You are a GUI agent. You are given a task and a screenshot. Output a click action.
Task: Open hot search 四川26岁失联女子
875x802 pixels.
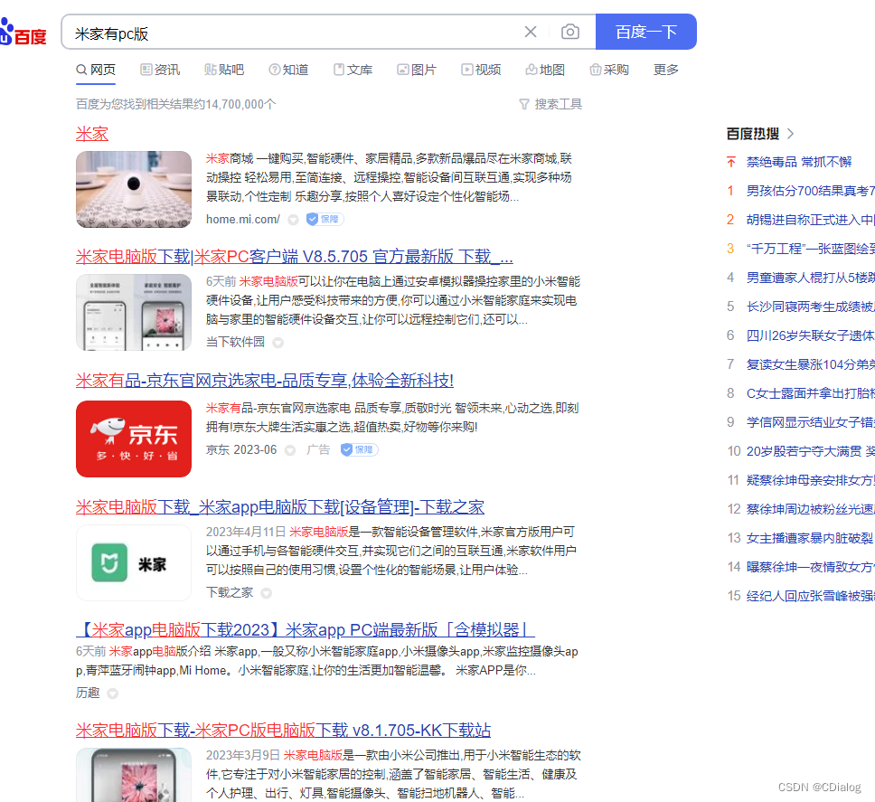pos(811,335)
